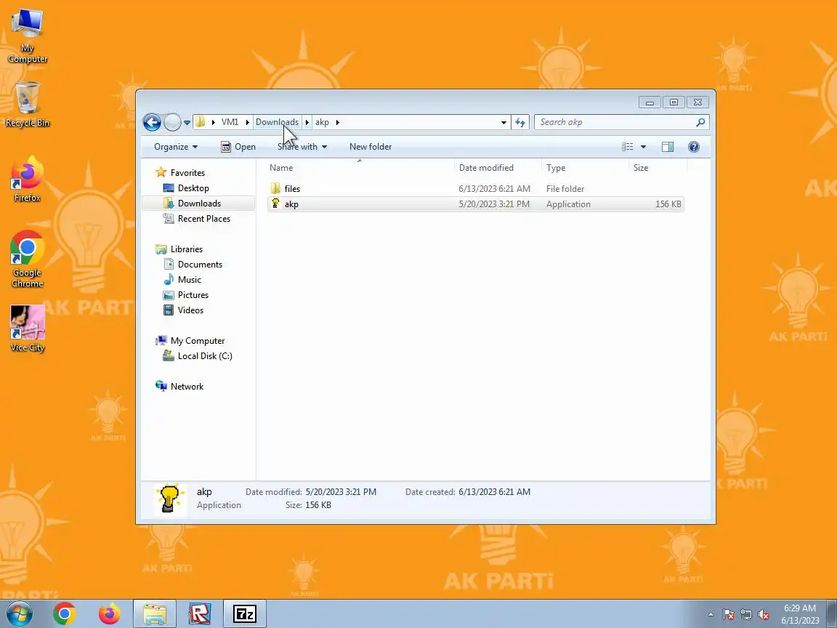Viewport: 837px width, 628px height.
Task: Click Libraries in the navigation pane
Action: click(186, 249)
